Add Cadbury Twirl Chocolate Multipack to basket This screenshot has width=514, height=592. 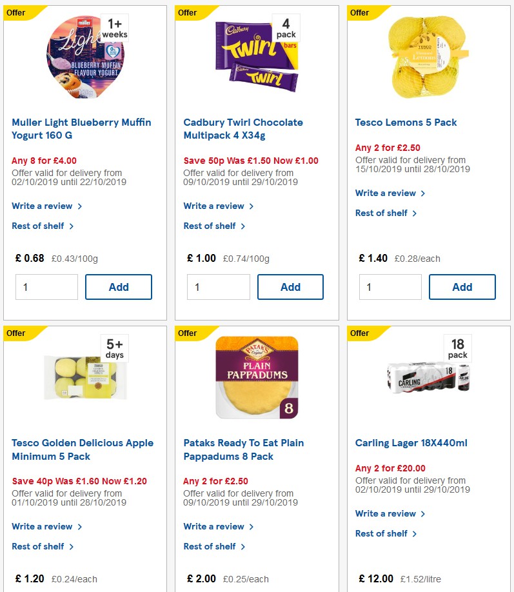click(290, 286)
